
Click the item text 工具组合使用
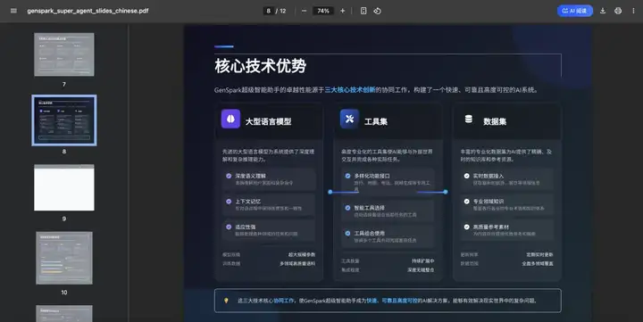tap(370, 233)
